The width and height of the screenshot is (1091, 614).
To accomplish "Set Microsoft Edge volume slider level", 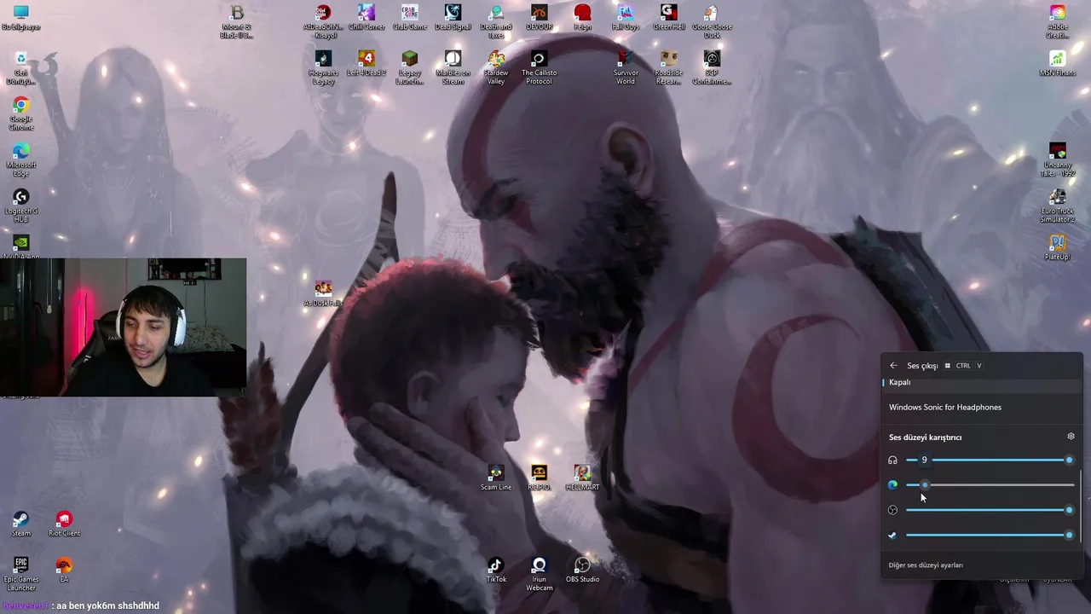I will (990, 485).
